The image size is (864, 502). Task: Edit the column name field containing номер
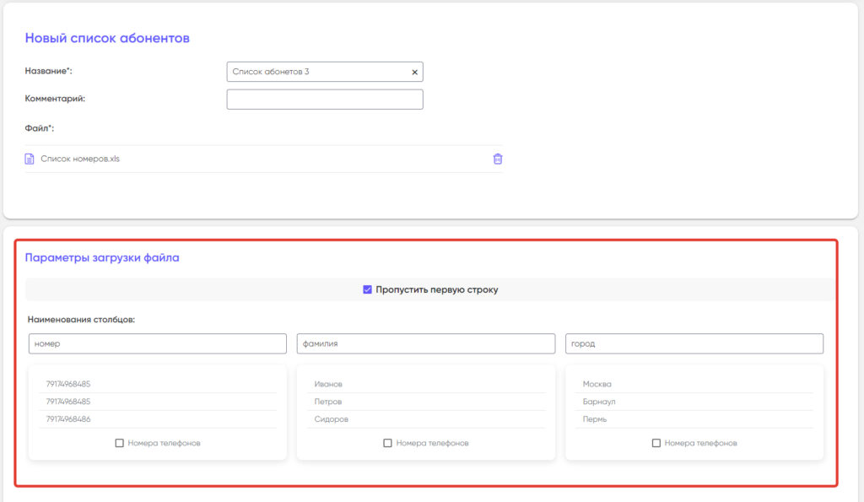[x=158, y=344]
